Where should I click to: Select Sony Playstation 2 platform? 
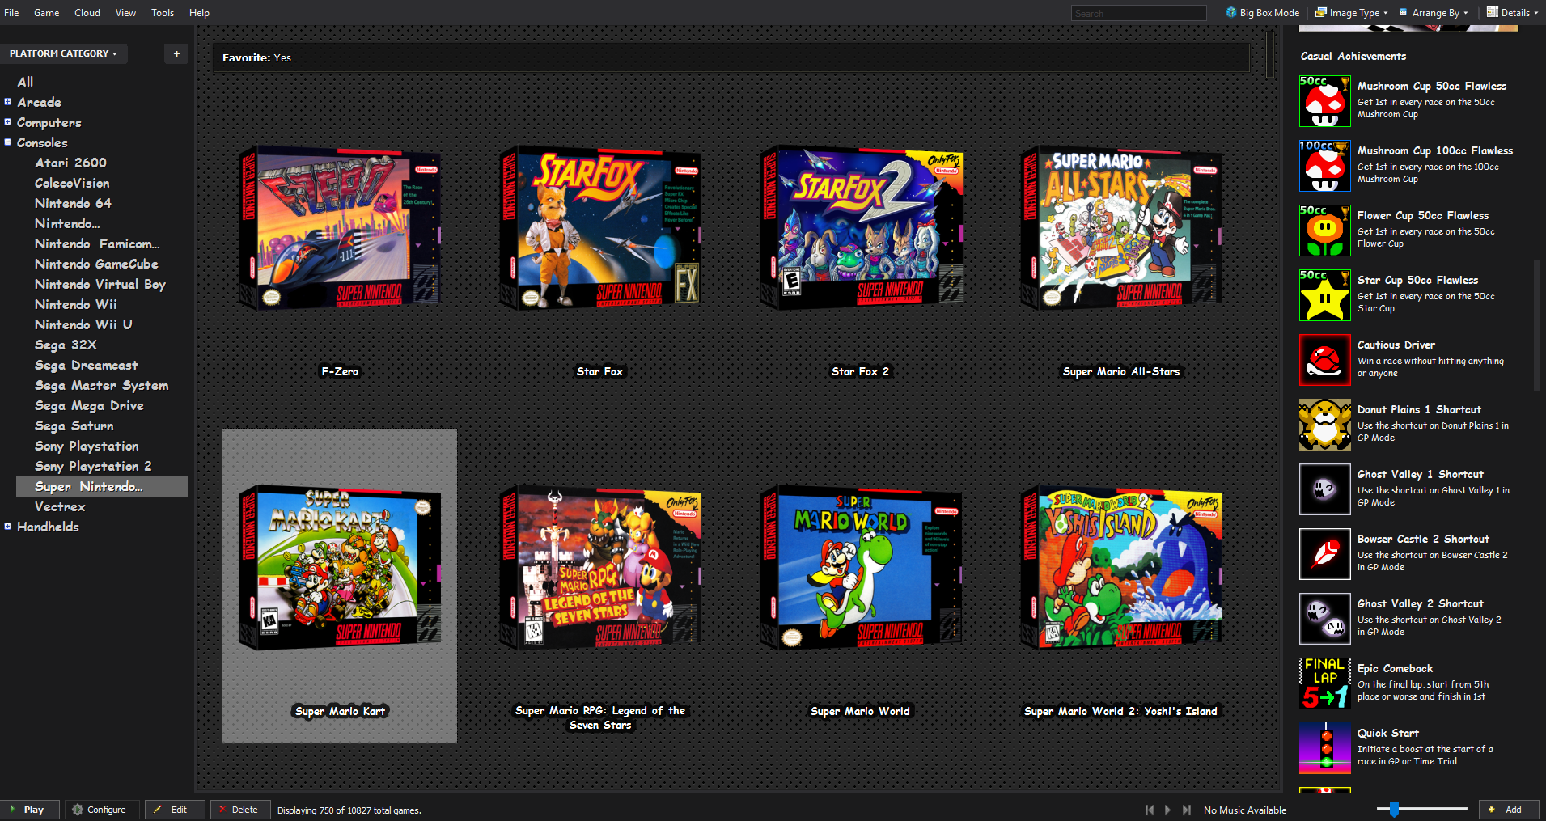[x=93, y=466]
